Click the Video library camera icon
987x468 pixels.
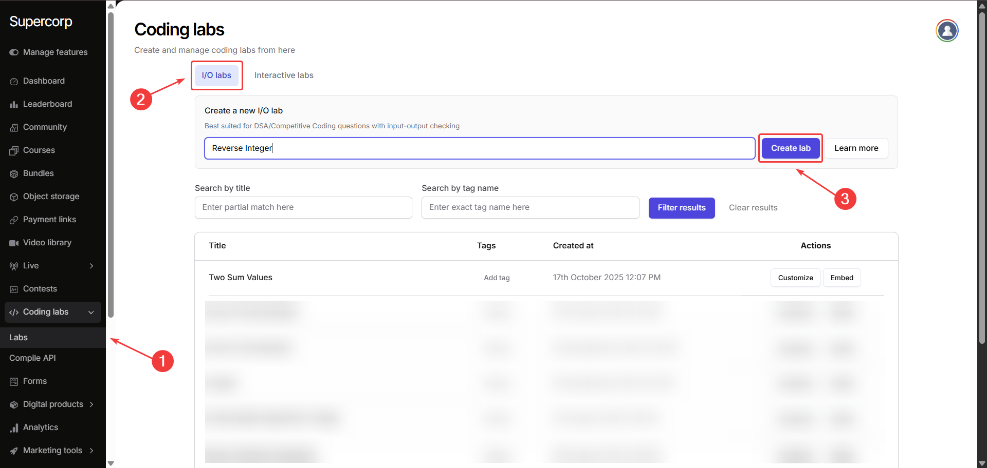(x=14, y=243)
